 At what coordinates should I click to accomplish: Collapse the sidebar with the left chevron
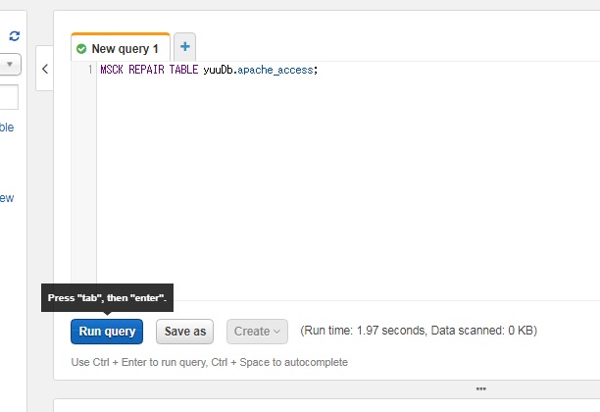coord(45,69)
